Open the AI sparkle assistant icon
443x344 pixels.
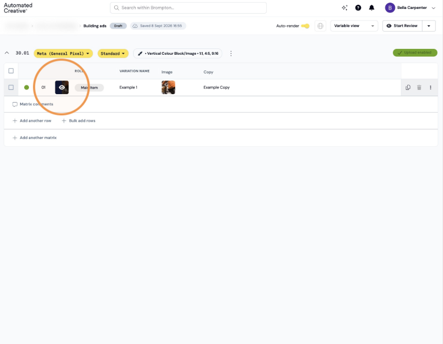pyautogui.click(x=345, y=8)
